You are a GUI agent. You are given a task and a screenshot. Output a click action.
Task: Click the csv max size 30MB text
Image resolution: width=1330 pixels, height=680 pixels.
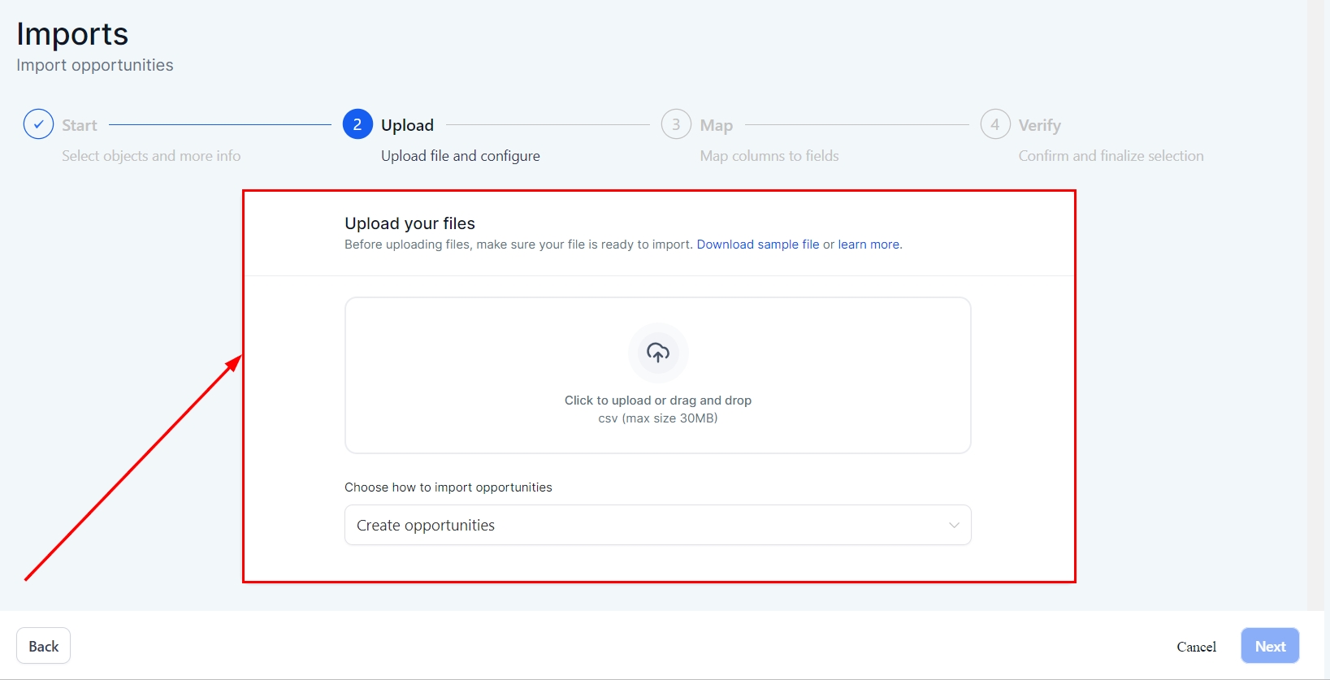point(657,418)
